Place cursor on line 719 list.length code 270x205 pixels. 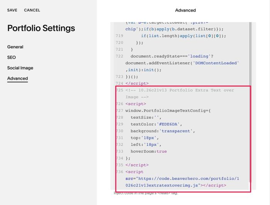tap(183, 36)
